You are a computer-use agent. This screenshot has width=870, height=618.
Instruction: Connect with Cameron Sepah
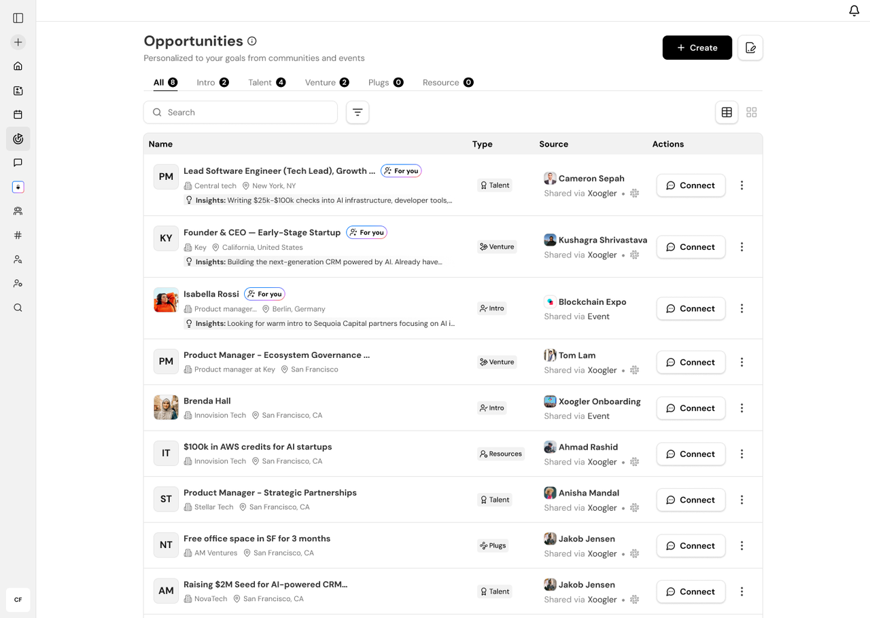coord(691,185)
